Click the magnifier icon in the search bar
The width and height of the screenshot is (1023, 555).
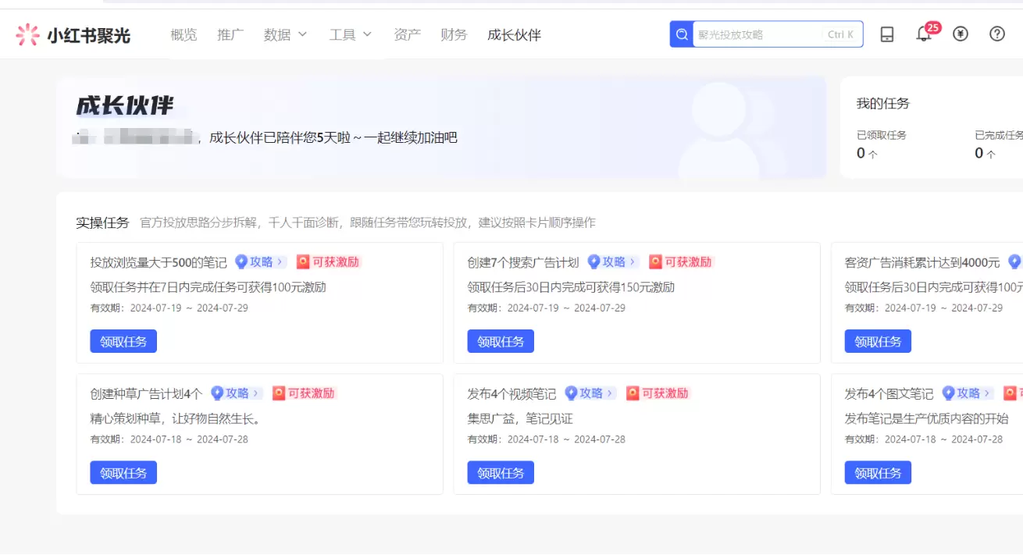681,34
